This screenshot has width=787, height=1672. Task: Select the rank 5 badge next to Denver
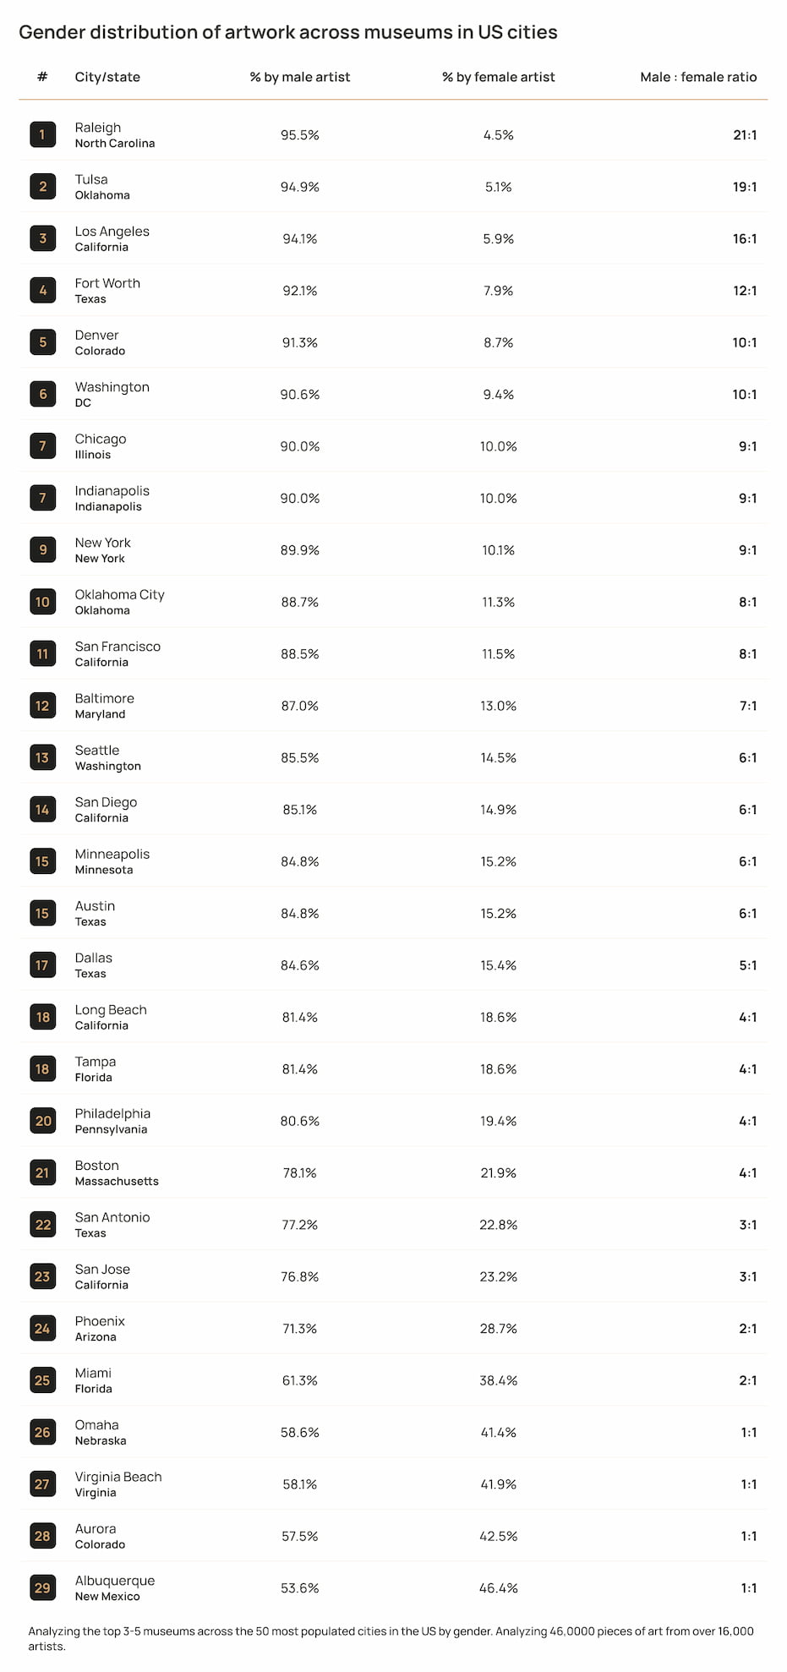tap(42, 342)
